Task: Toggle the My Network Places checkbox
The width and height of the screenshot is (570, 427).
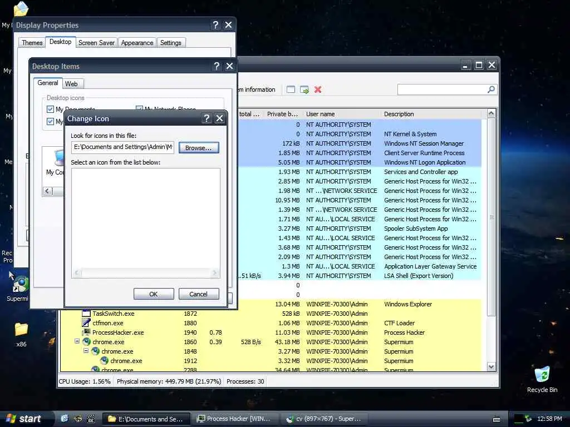Action: 139,108
